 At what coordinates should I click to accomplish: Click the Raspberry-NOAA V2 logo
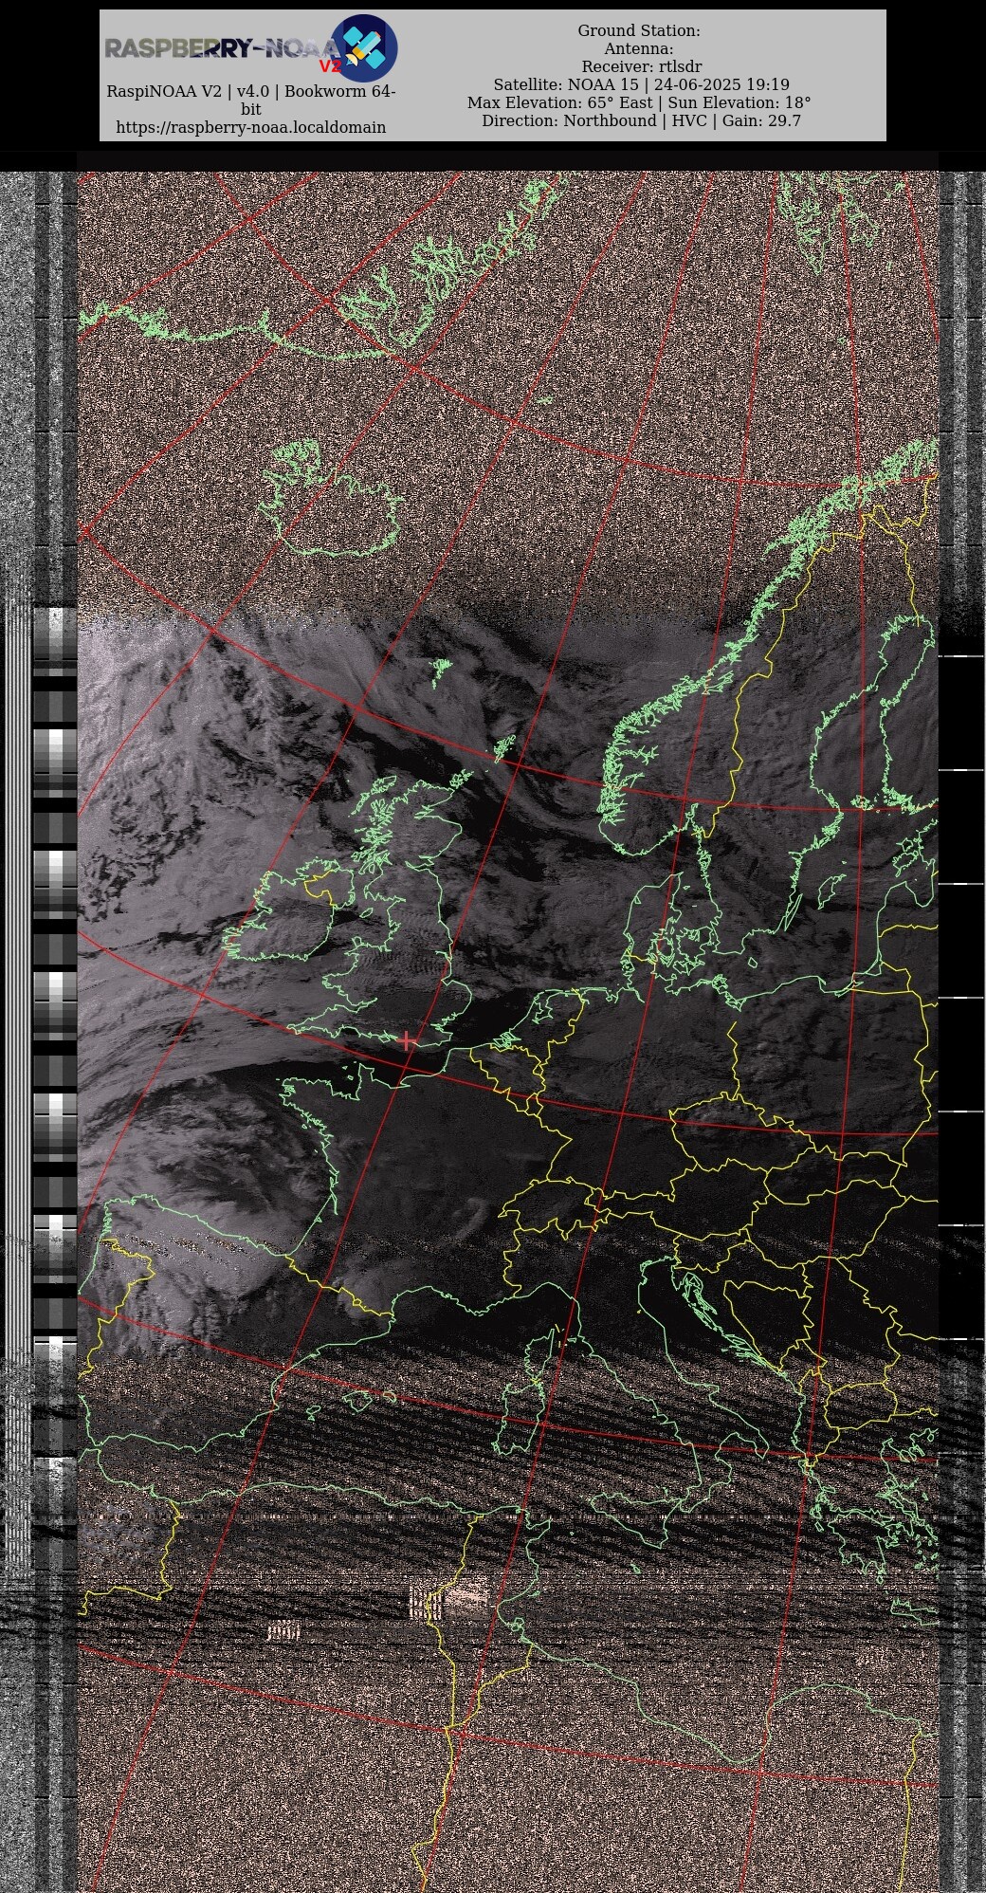pyautogui.click(x=251, y=48)
